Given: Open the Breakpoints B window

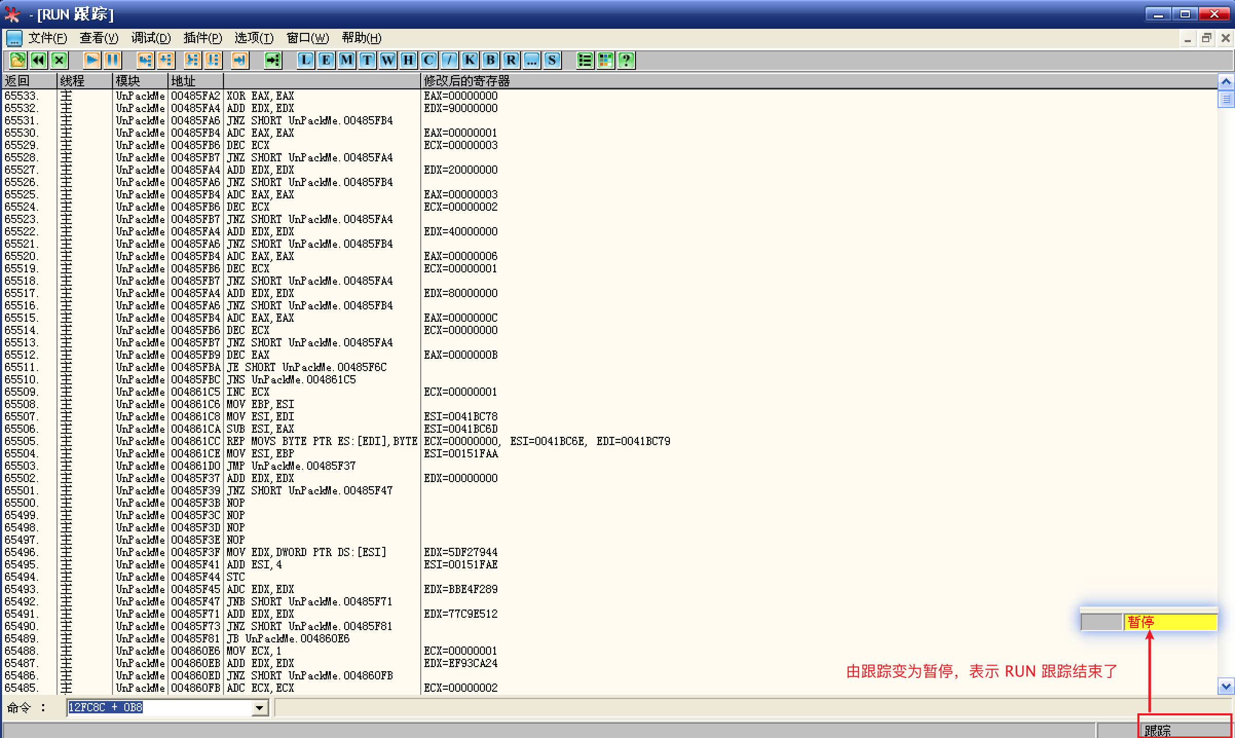Looking at the screenshot, I should [x=491, y=60].
